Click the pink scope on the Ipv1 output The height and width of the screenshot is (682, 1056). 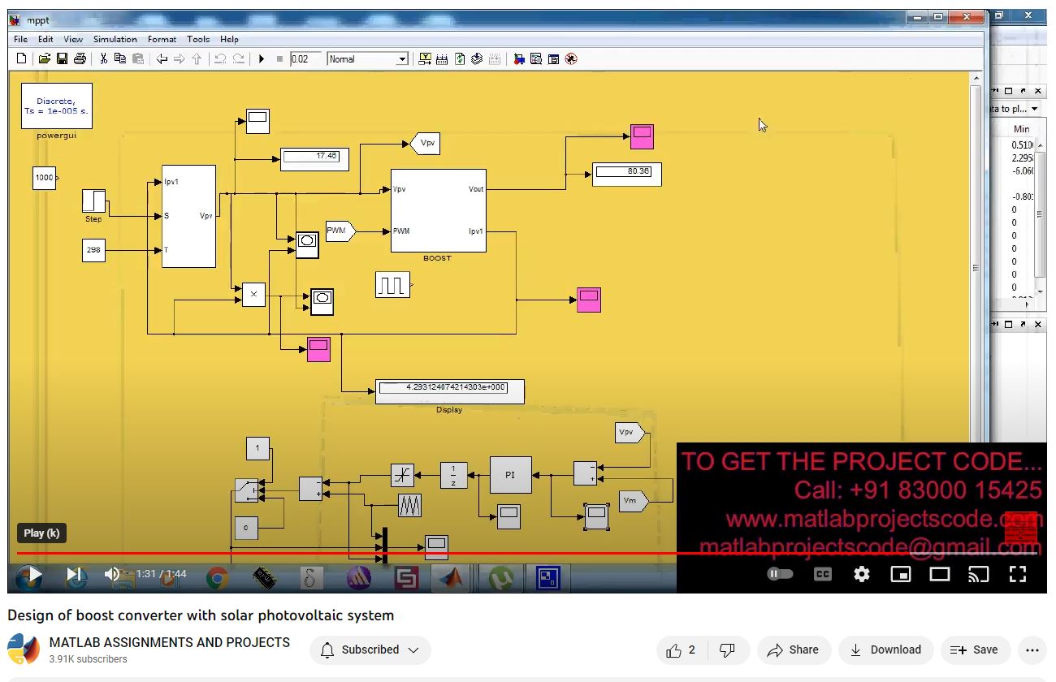589,300
